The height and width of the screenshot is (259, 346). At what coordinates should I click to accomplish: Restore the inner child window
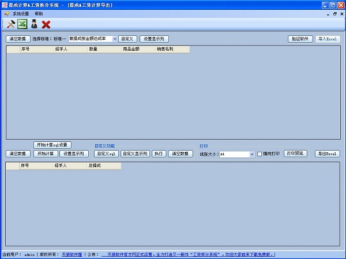pos(335,14)
